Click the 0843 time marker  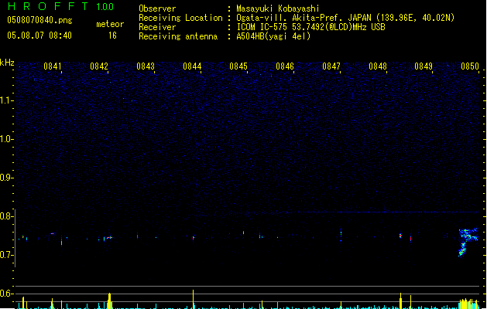(x=146, y=66)
